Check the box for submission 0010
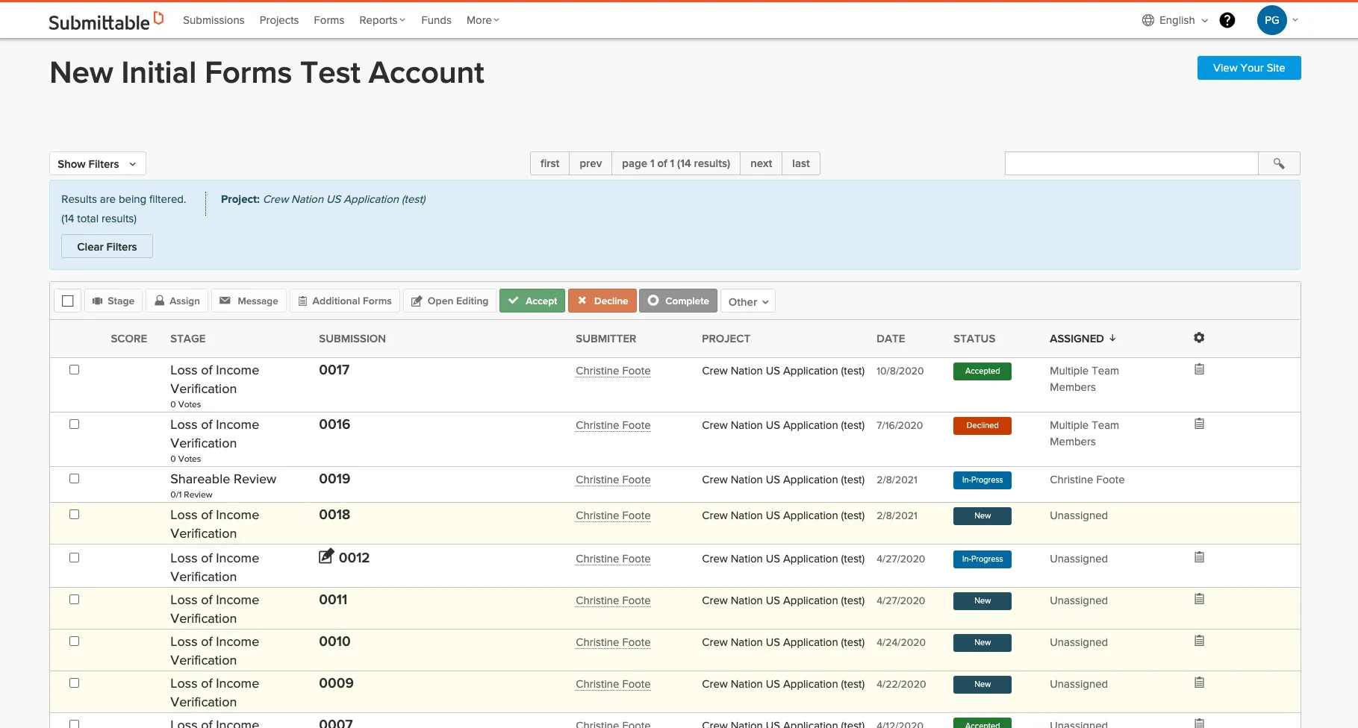1358x728 pixels. pyautogui.click(x=74, y=641)
